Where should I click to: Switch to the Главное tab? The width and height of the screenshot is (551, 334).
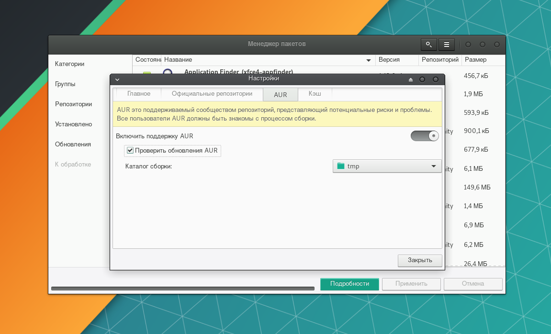139,94
